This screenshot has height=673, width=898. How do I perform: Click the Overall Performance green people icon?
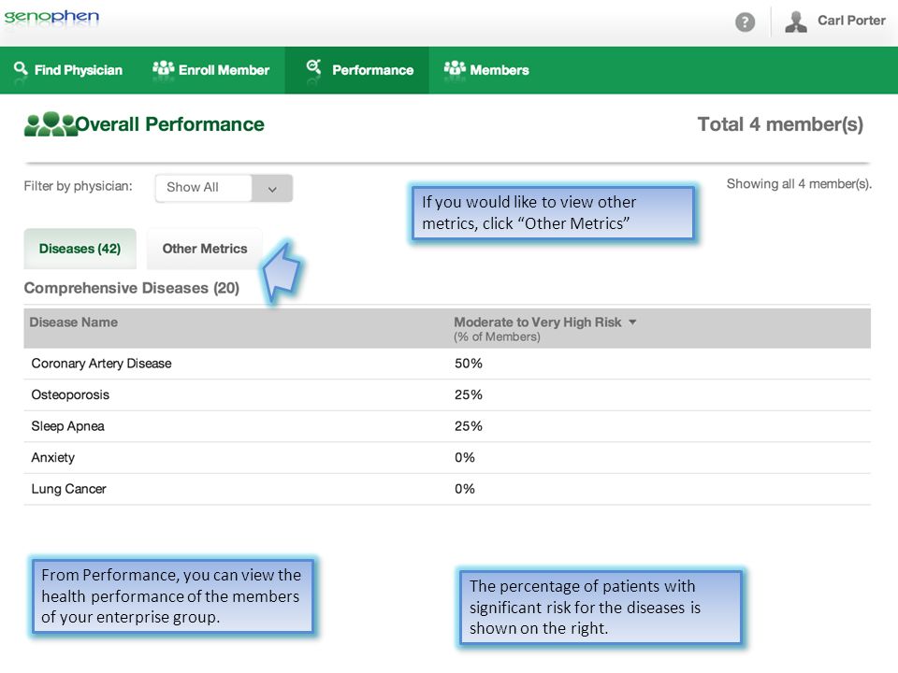click(x=51, y=123)
